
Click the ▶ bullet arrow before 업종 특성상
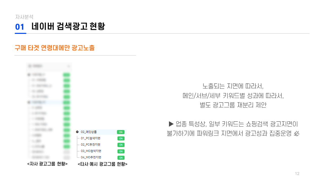(171, 124)
